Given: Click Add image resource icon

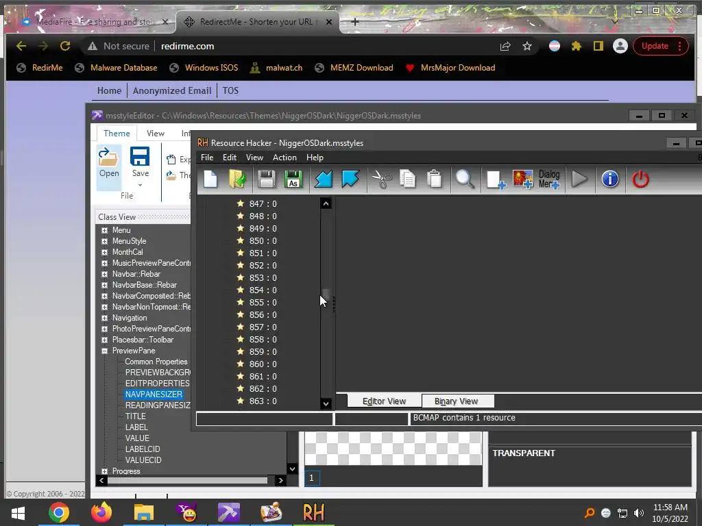Looking at the screenshot, I should pyautogui.click(x=522, y=179).
